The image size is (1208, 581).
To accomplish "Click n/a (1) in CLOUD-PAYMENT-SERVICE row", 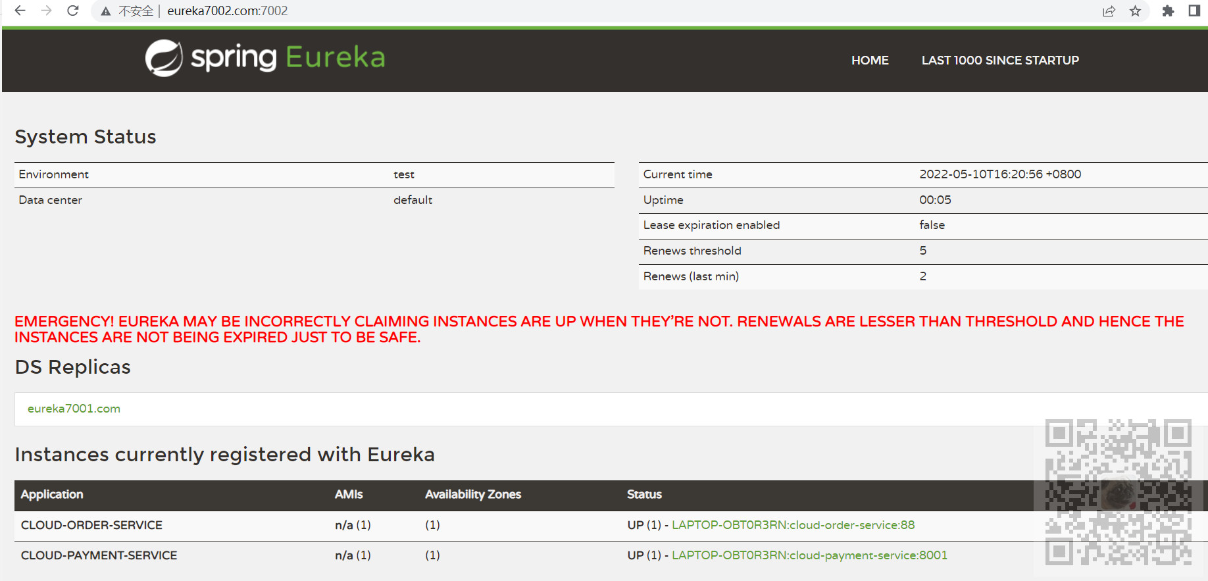I will coord(353,555).
